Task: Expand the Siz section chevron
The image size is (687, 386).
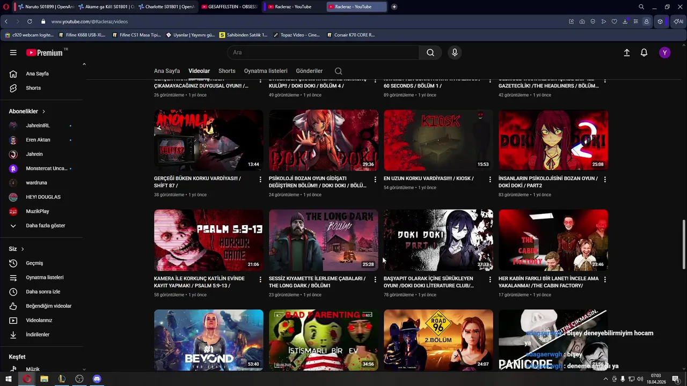Action: coord(22,249)
